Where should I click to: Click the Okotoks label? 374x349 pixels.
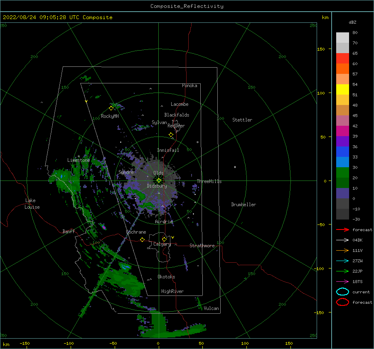tap(166, 277)
